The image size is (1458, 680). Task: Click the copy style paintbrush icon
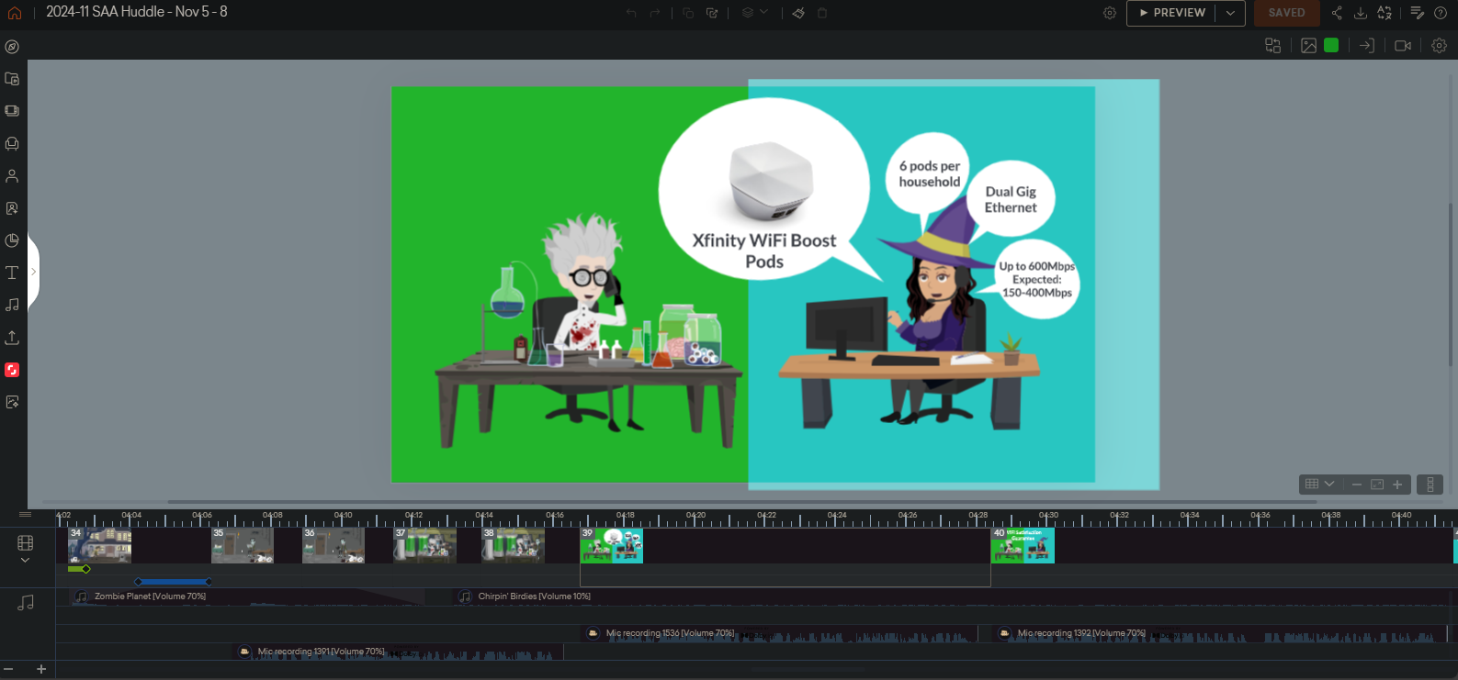coord(798,13)
